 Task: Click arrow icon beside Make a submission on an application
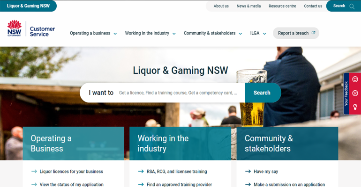pos(248,184)
